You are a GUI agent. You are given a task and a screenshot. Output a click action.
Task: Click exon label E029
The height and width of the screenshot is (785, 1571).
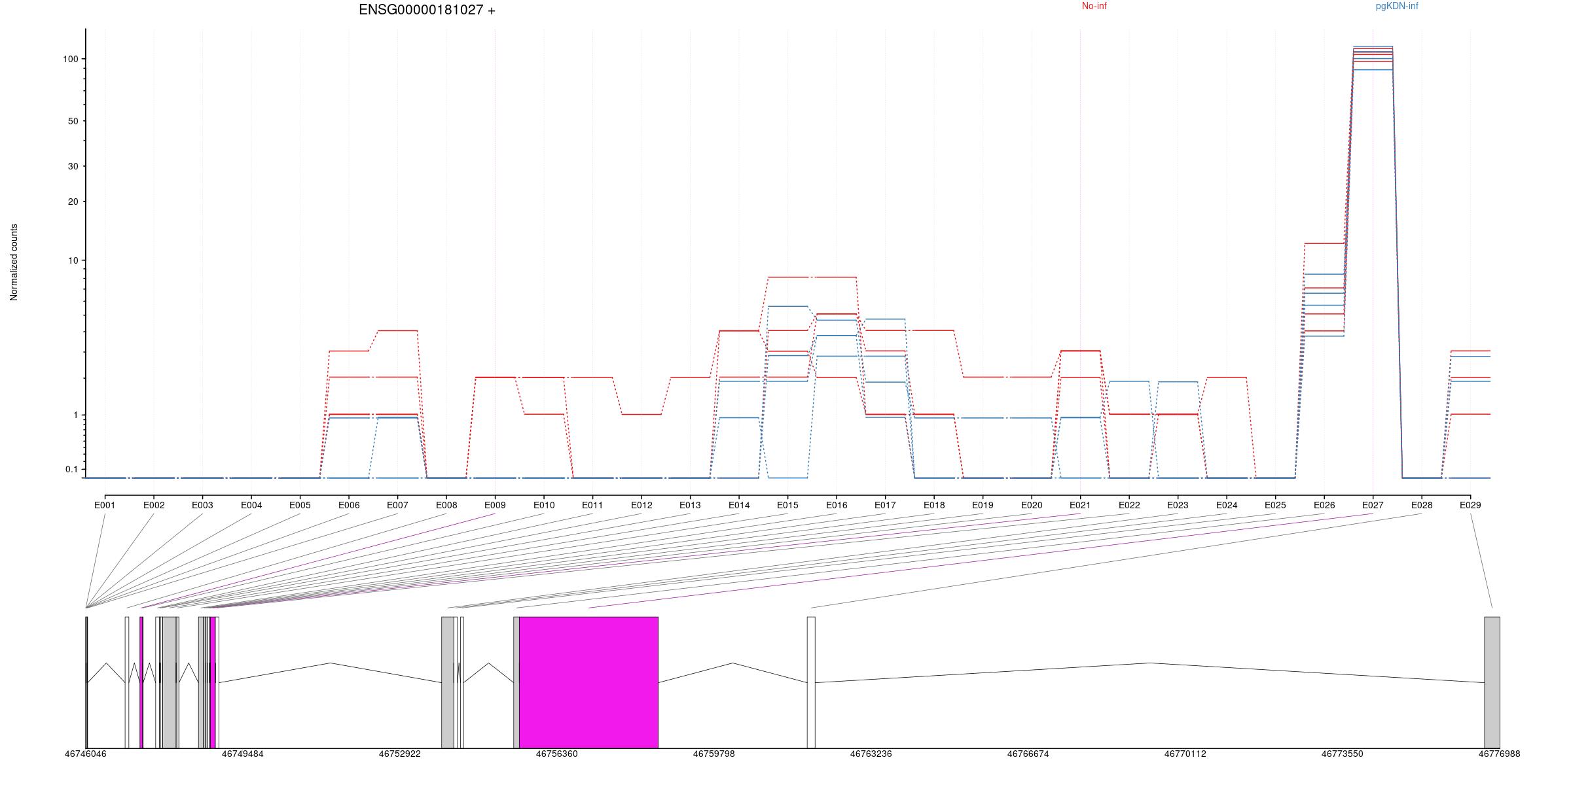tap(1470, 505)
